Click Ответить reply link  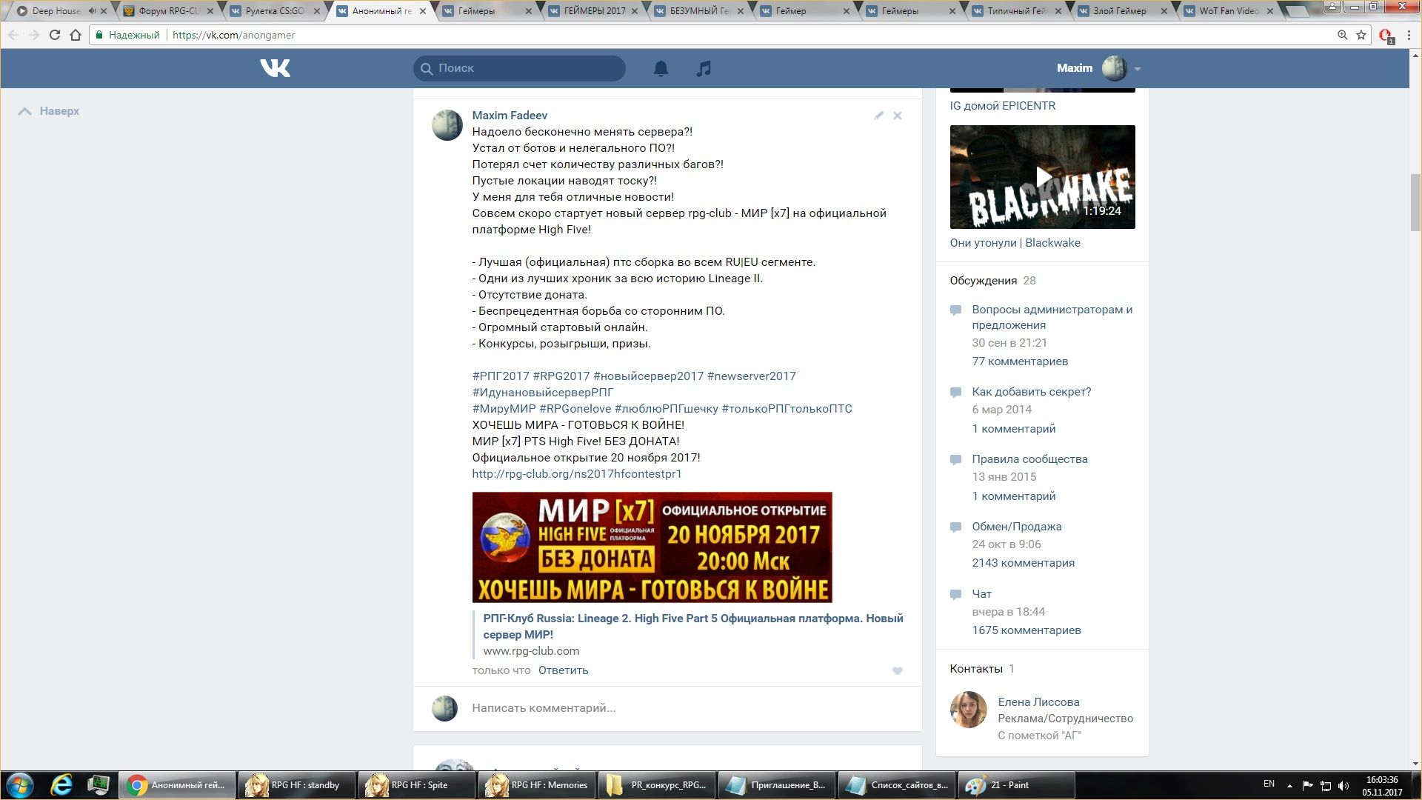tap(563, 670)
